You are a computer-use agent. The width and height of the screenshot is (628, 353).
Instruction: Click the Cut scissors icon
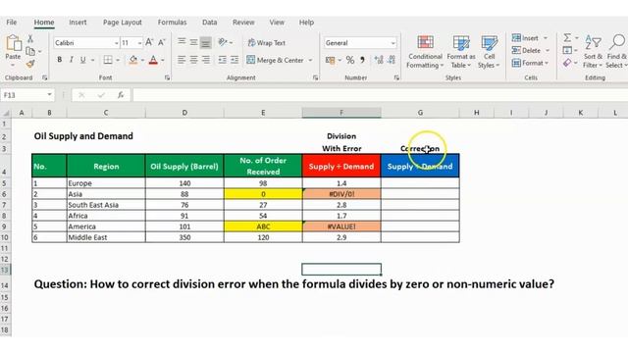coord(30,39)
